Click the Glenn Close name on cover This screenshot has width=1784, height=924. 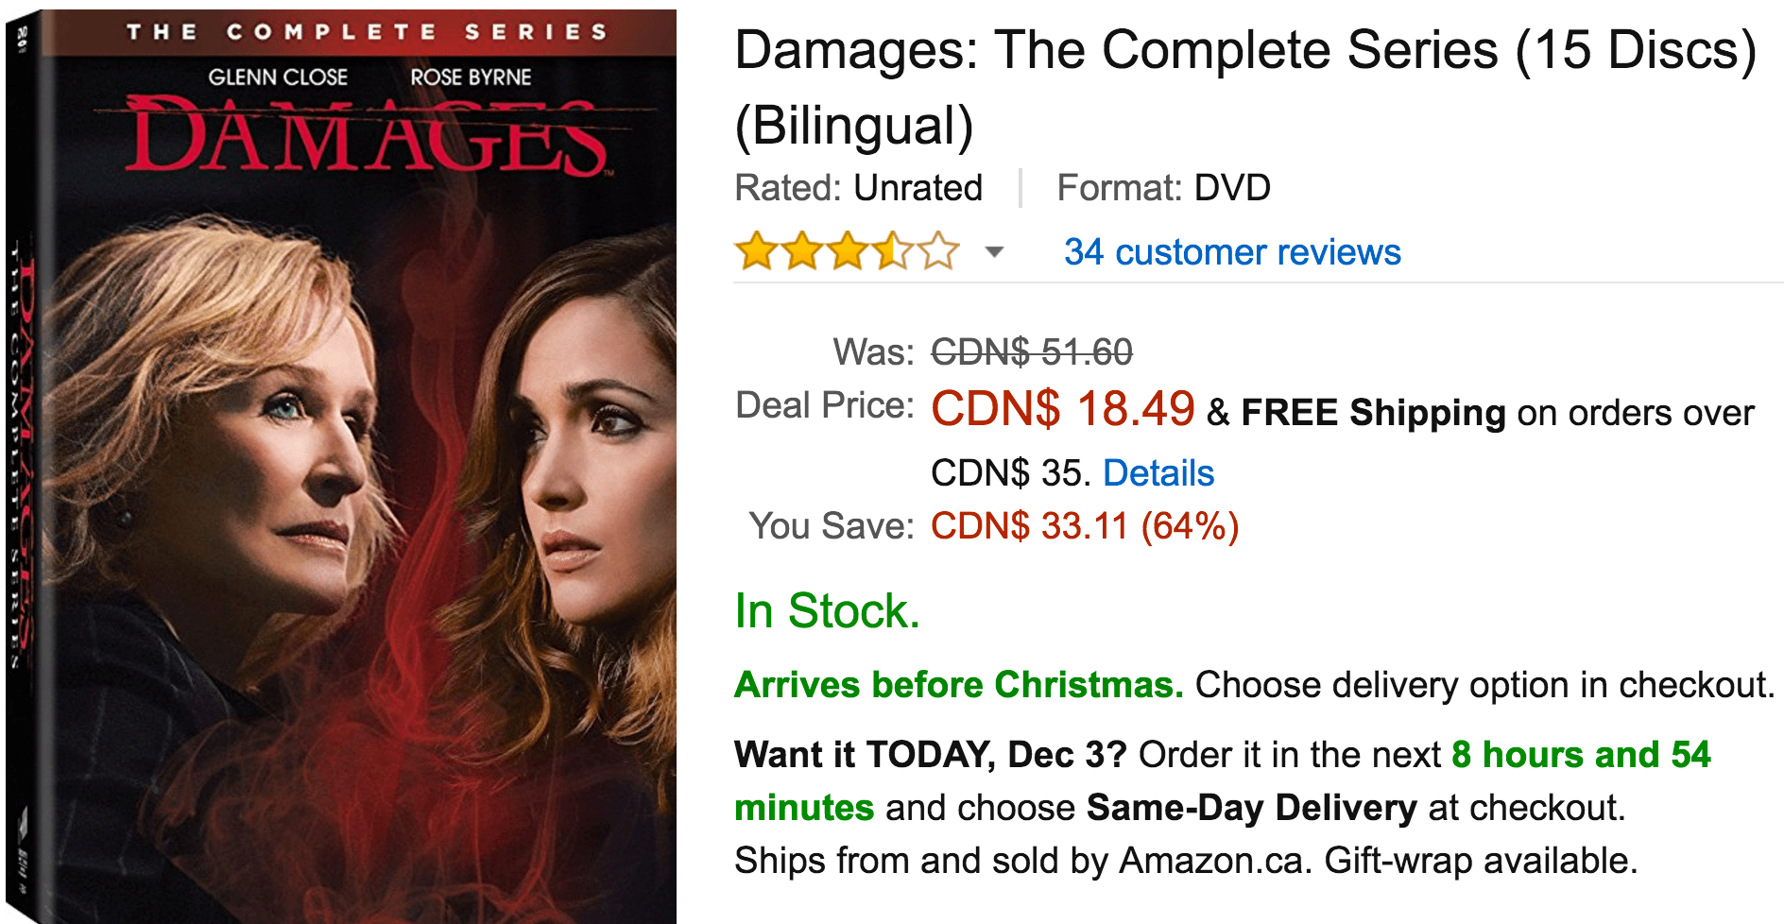[278, 77]
